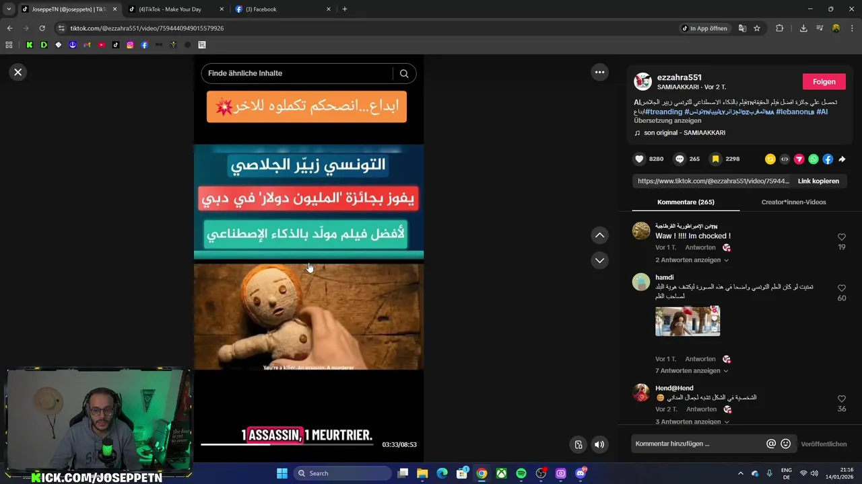Like hamdi's comment with the heart
The image size is (862, 484).
(x=842, y=288)
